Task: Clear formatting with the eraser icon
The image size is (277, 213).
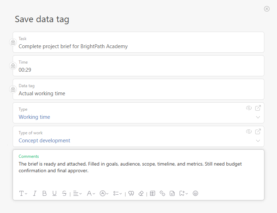Action: coord(141,193)
